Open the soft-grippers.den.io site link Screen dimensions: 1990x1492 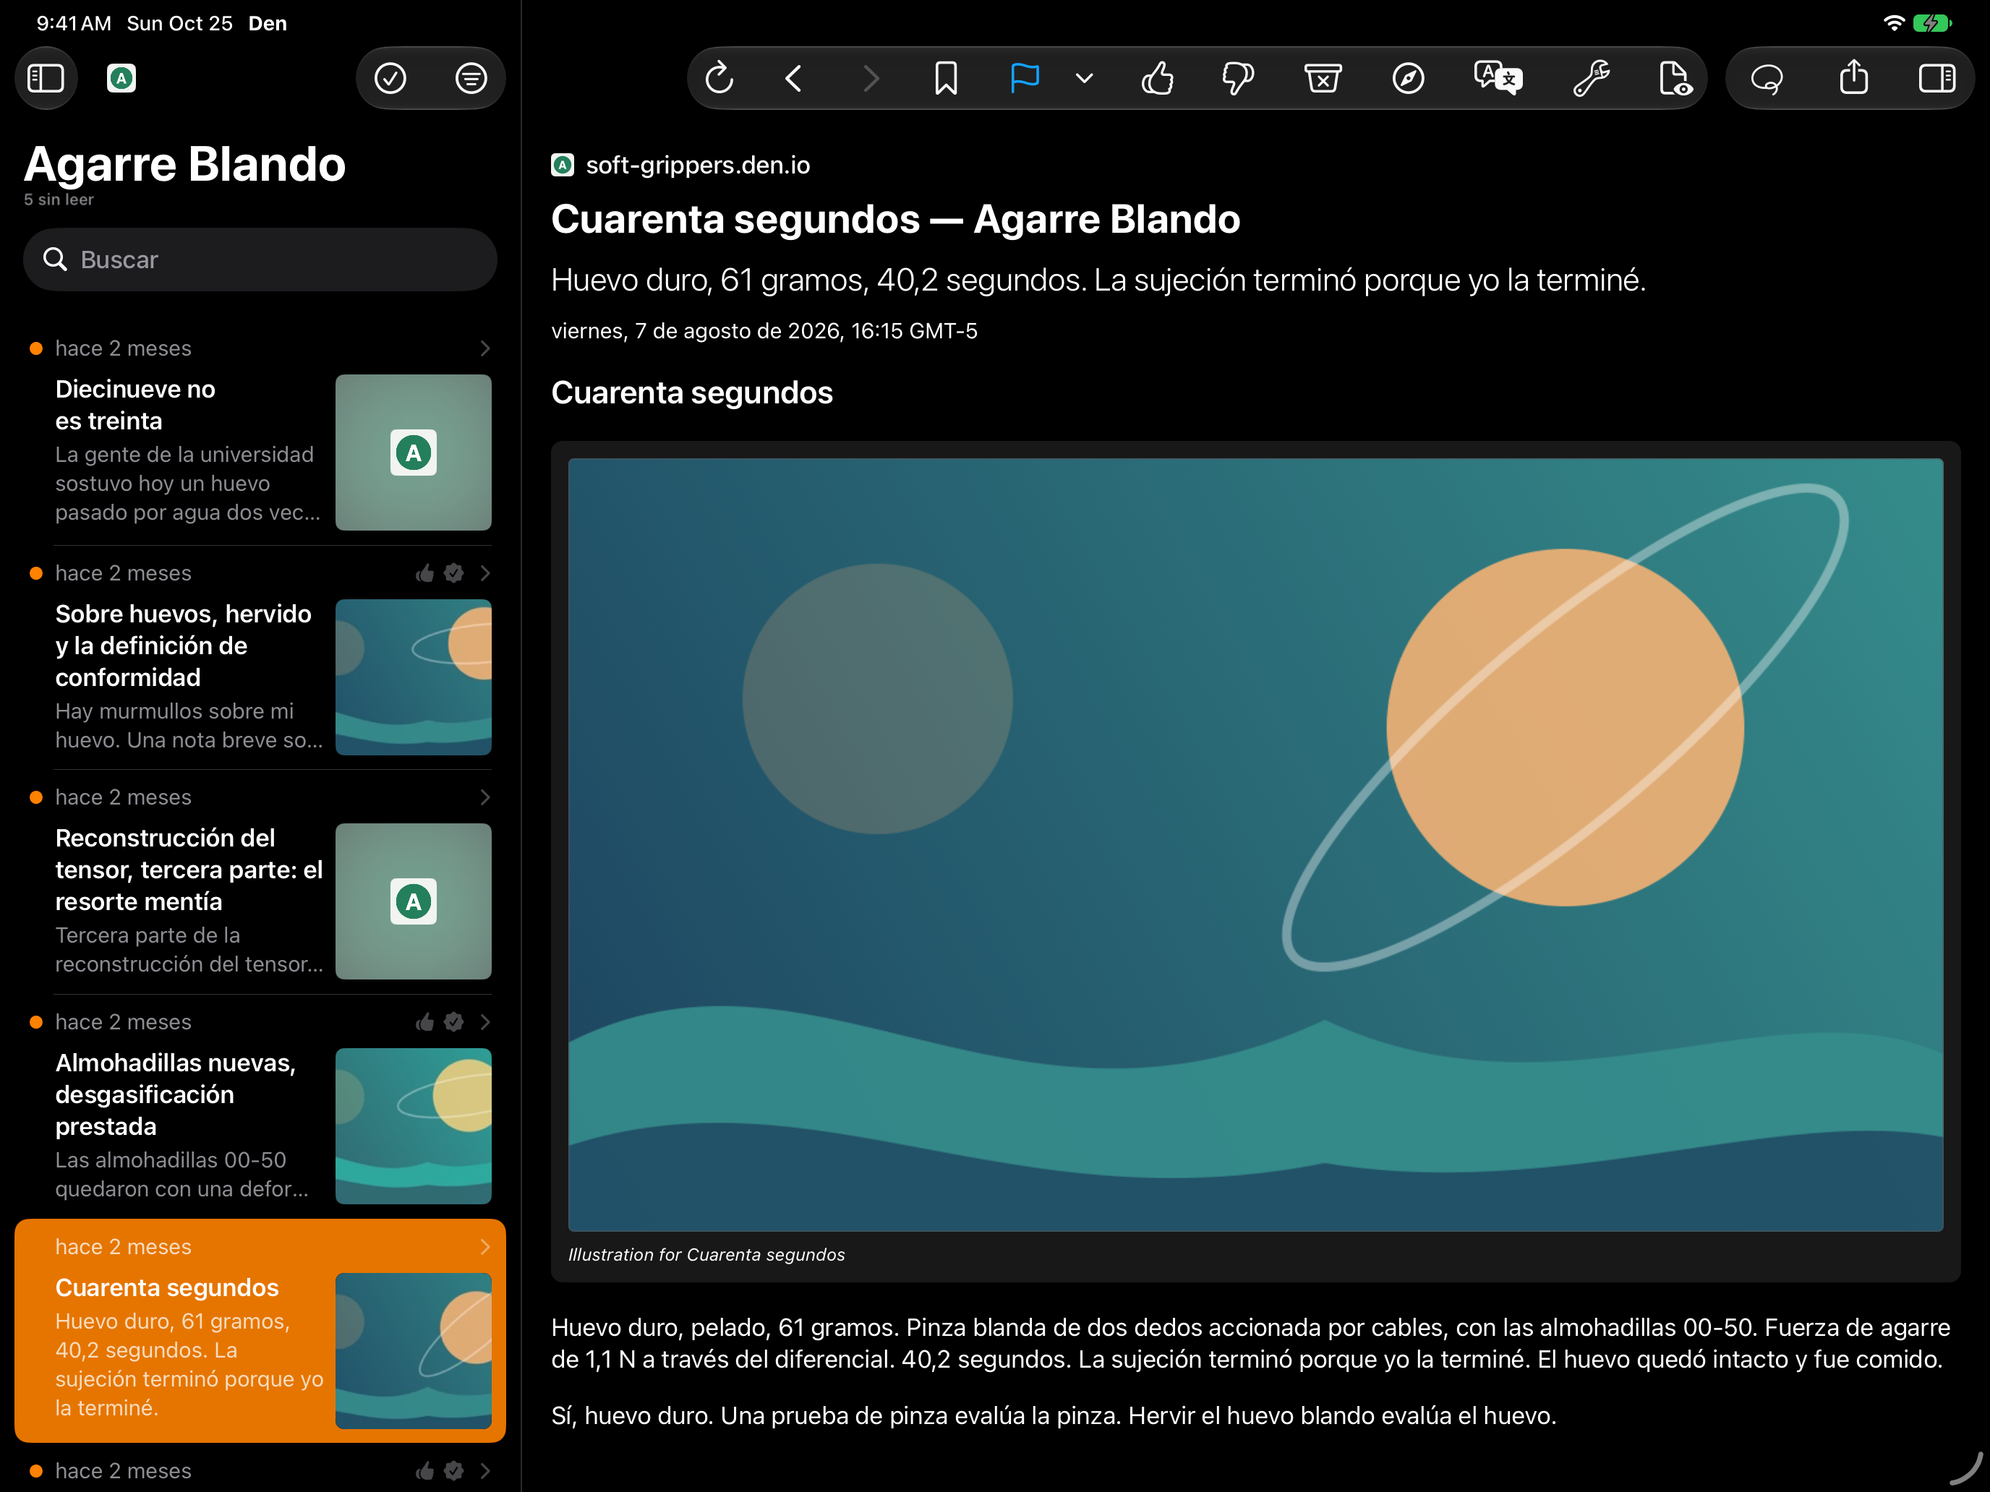[x=697, y=166]
